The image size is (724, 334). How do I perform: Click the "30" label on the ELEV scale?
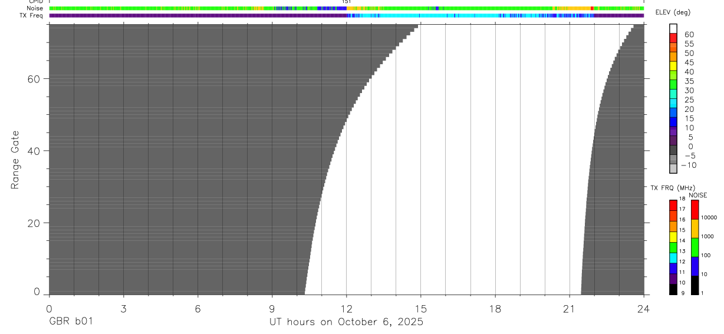689,91
